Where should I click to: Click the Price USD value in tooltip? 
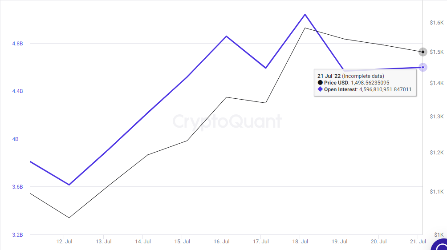(370, 83)
